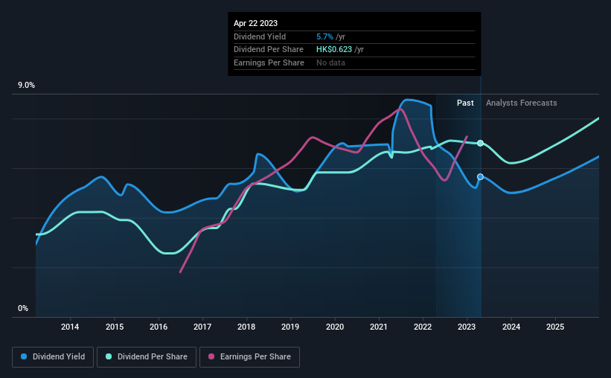Click the 5.7% dividend yield value

coord(324,36)
